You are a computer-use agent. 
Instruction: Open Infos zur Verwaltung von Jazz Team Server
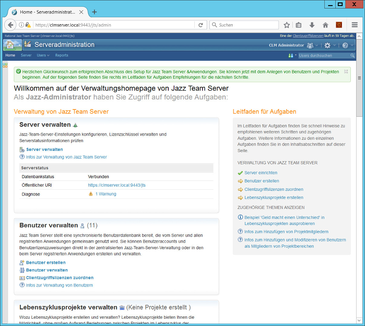click(x=66, y=157)
